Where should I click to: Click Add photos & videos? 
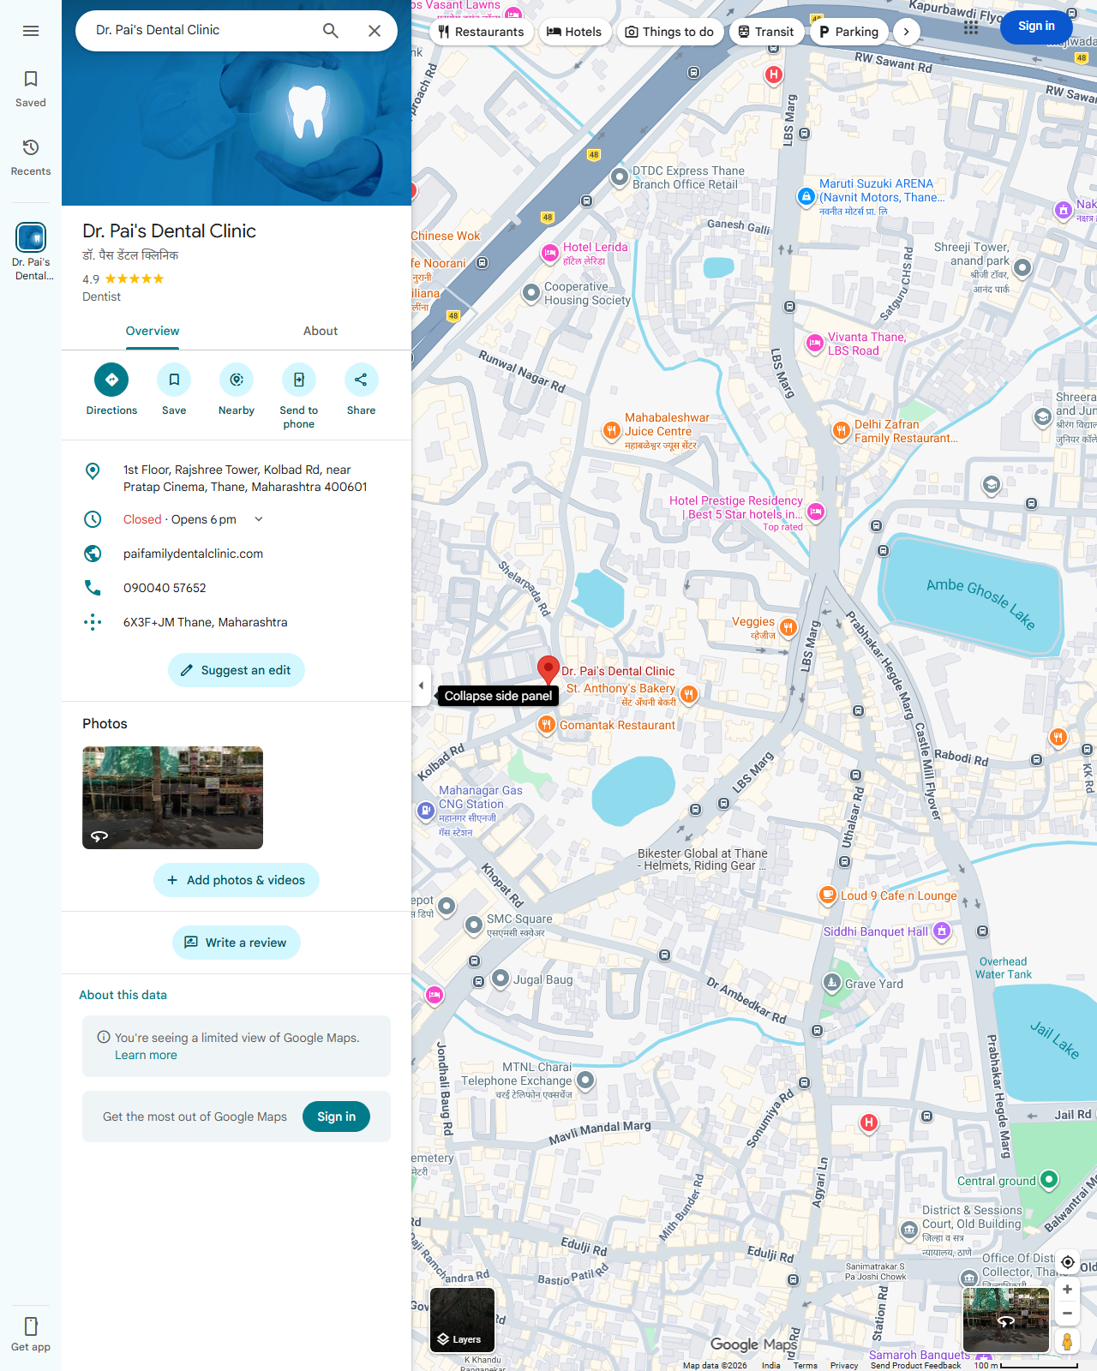click(x=237, y=880)
